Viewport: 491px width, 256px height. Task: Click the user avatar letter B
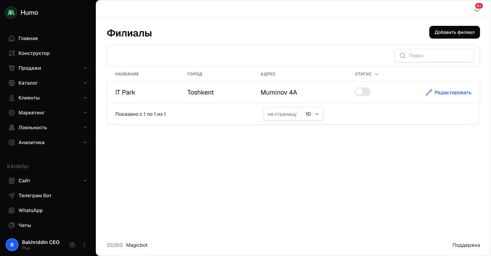12,245
